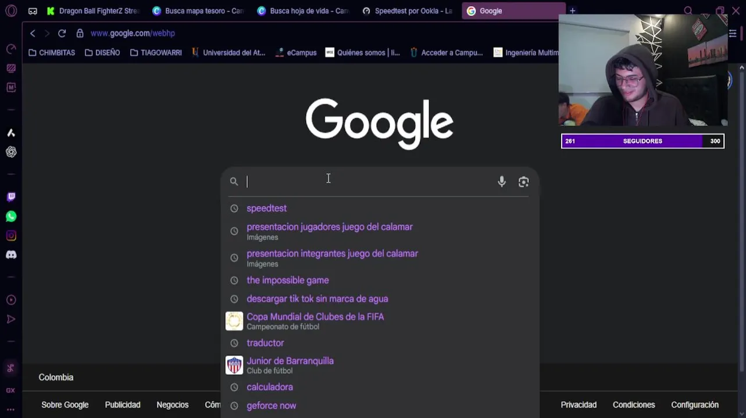Open eCampus bookmark
This screenshot has width=746, height=418.
click(297, 53)
